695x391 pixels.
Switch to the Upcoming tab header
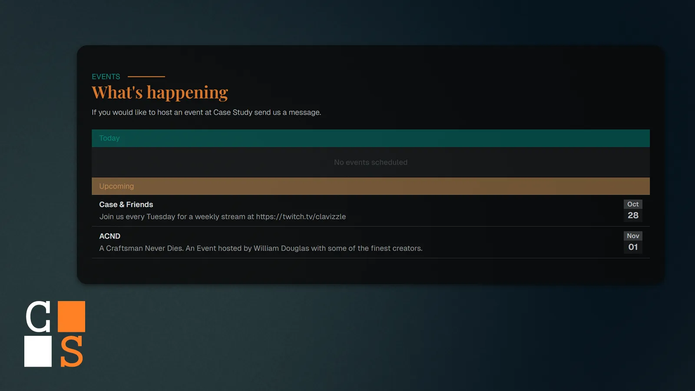pyautogui.click(x=116, y=186)
